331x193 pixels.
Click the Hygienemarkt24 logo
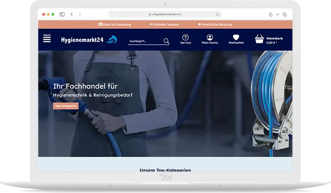pos(89,40)
